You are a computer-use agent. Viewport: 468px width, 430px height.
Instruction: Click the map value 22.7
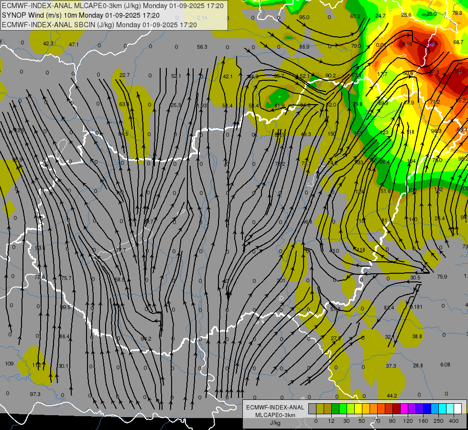point(124,75)
